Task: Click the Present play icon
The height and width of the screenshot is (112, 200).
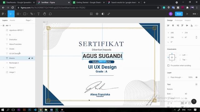Action: [187, 14]
